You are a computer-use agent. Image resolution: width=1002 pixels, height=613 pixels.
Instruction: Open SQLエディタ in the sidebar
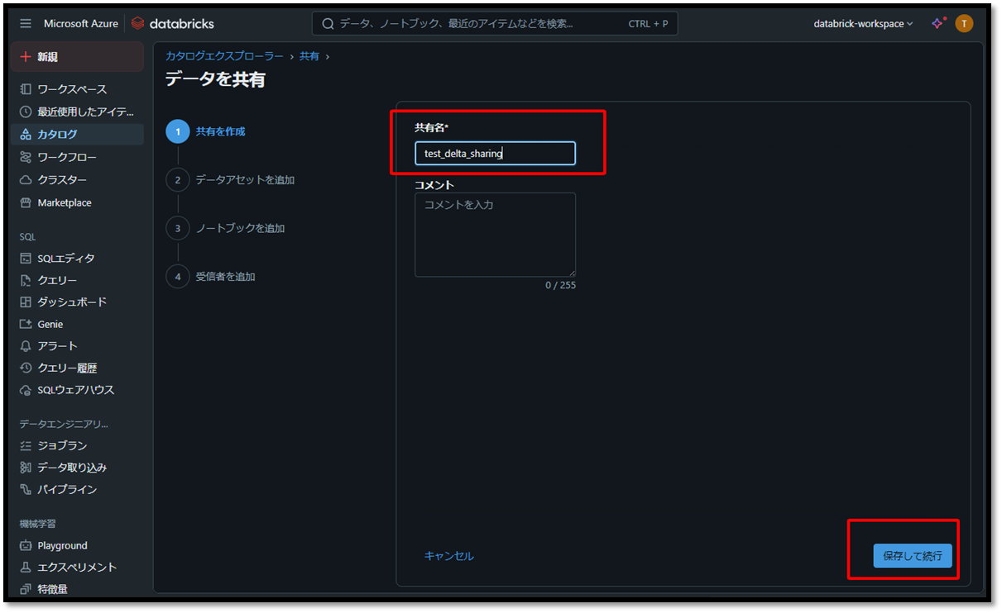click(x=78, y=259)
